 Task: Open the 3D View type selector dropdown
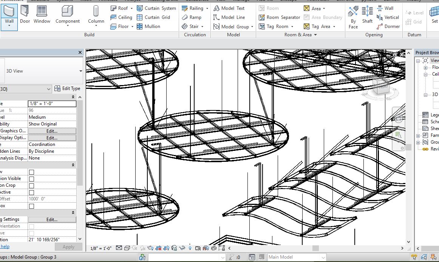pyautogui.click(x=80, y=71)
